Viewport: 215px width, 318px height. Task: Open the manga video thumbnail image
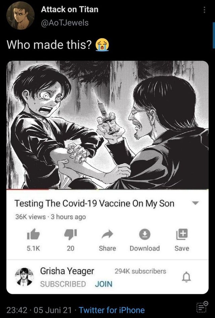tap(107, 125)
